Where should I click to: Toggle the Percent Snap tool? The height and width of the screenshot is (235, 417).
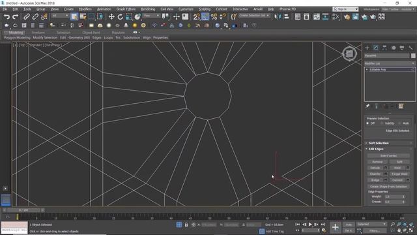[x=214, y=17]
